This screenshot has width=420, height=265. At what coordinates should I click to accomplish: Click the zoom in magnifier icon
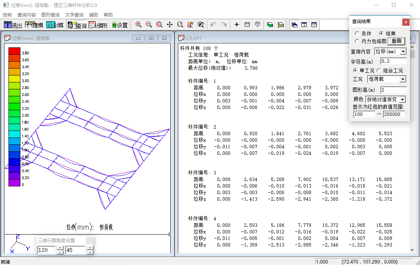(x=138, y=25)
